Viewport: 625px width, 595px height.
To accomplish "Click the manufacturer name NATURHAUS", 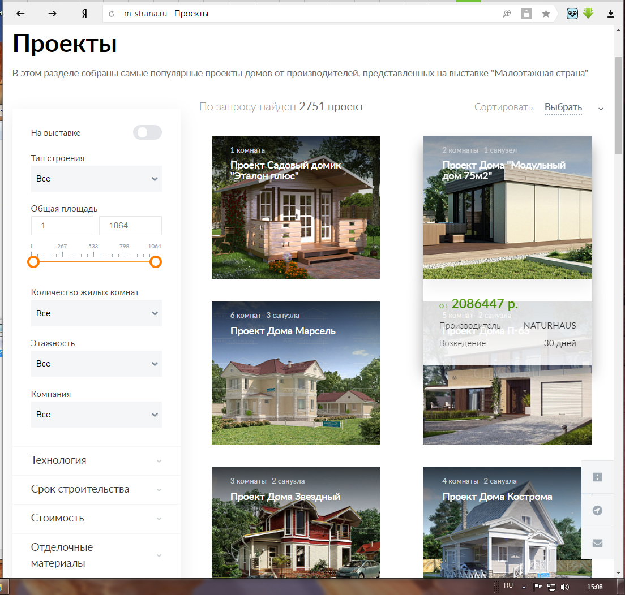I will [550, 326].
